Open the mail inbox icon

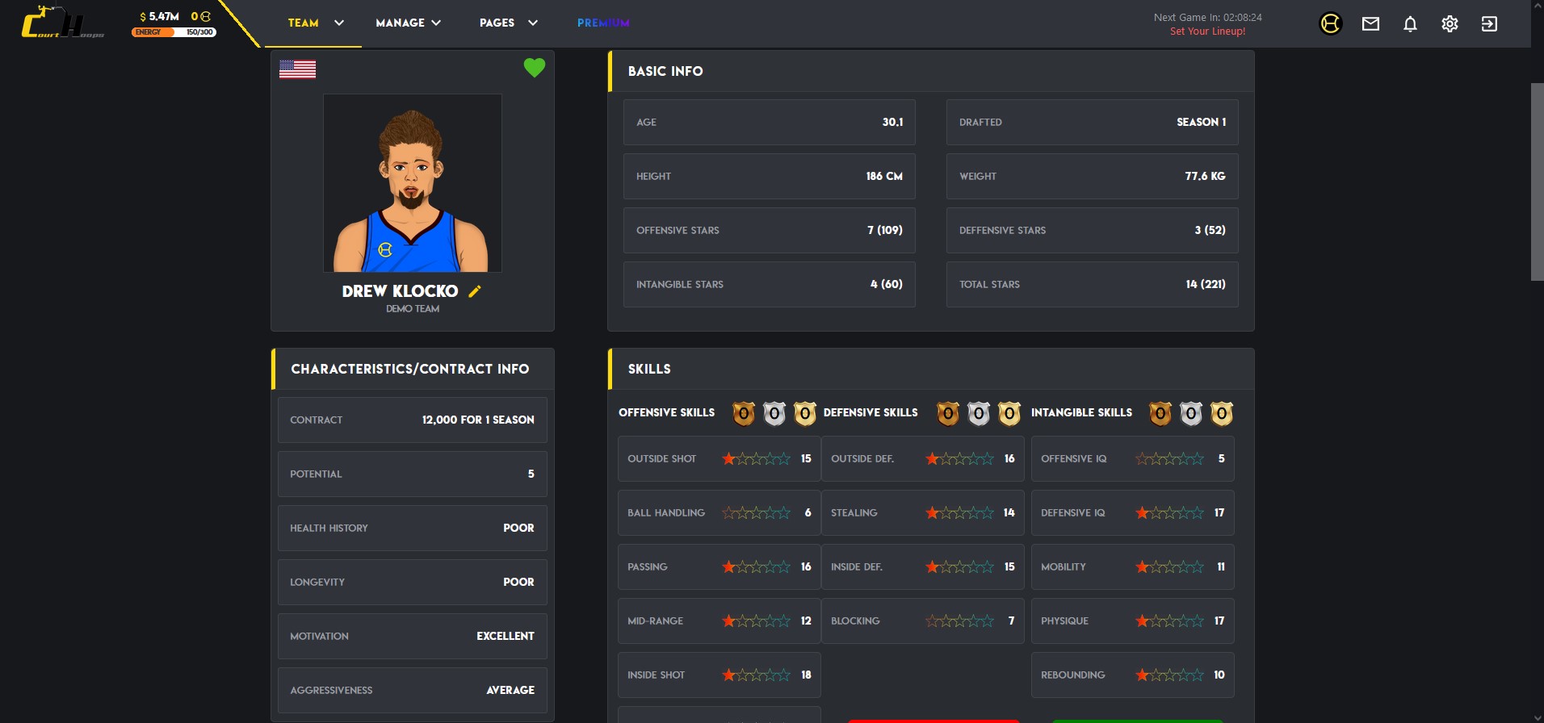[x=1370, y=24]
